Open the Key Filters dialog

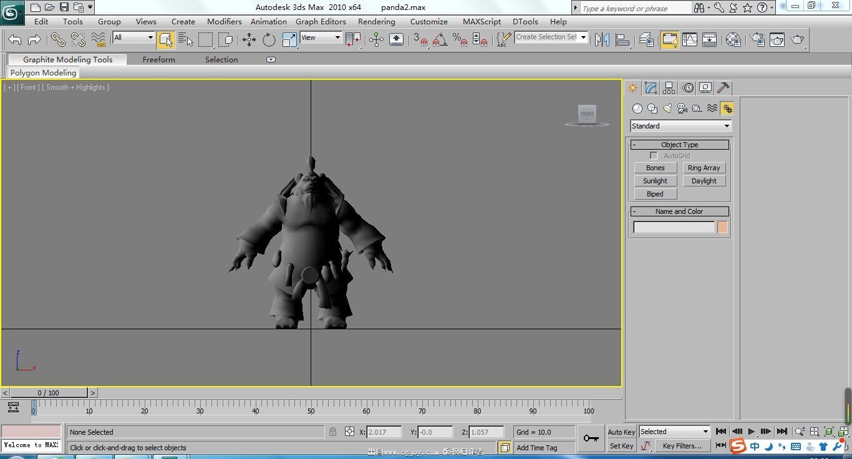click(682, 446)
